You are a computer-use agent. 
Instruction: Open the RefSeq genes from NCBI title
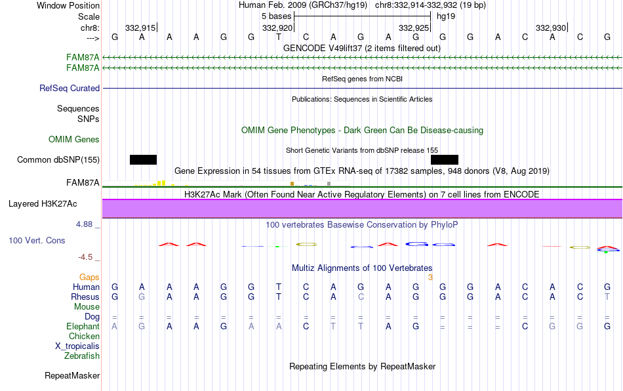point(362,79)
